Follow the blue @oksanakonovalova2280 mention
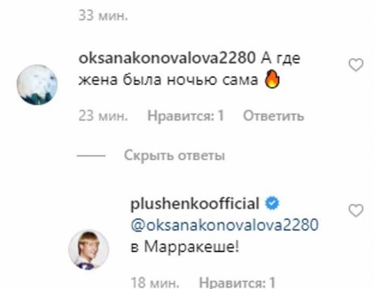The height and width of the screenshot is (289, 374). [224, 225]
